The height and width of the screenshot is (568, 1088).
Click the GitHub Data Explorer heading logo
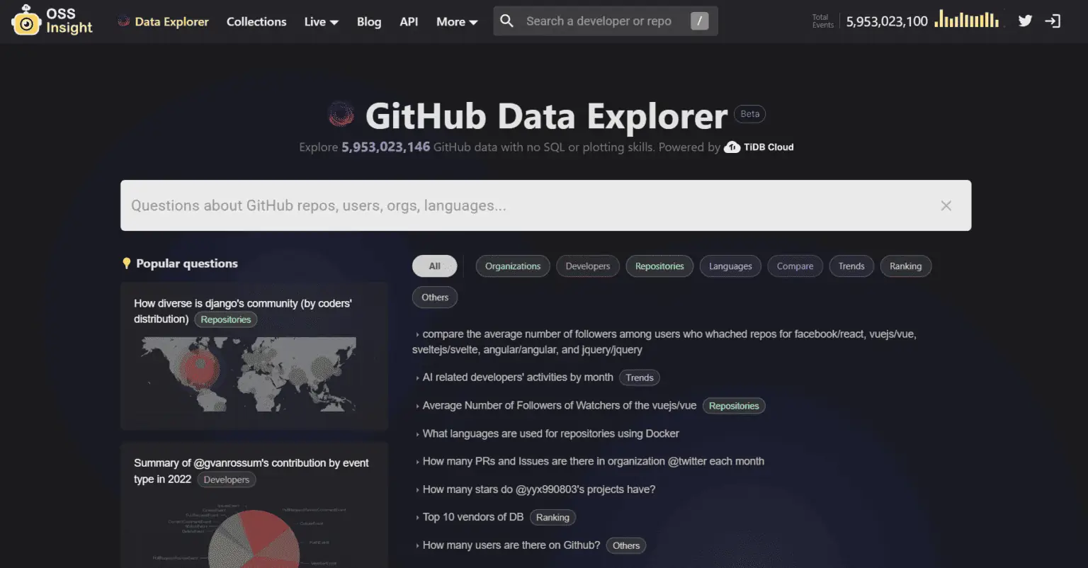pos(341,115)
